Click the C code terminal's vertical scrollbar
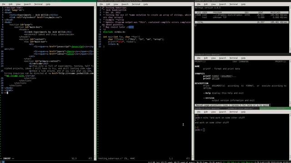This screenshot has width=291, height=163. [193, 83]
